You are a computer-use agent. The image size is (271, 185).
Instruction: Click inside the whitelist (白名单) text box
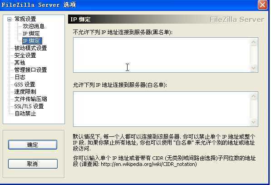click(x=162, y=109)
